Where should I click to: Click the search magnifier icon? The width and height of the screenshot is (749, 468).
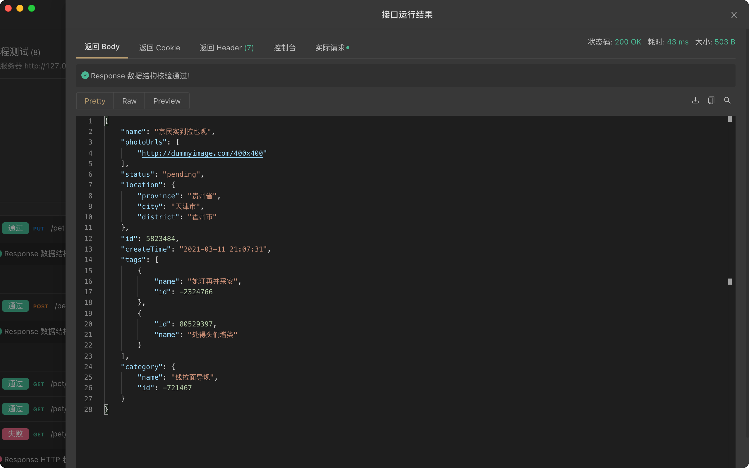727,101
